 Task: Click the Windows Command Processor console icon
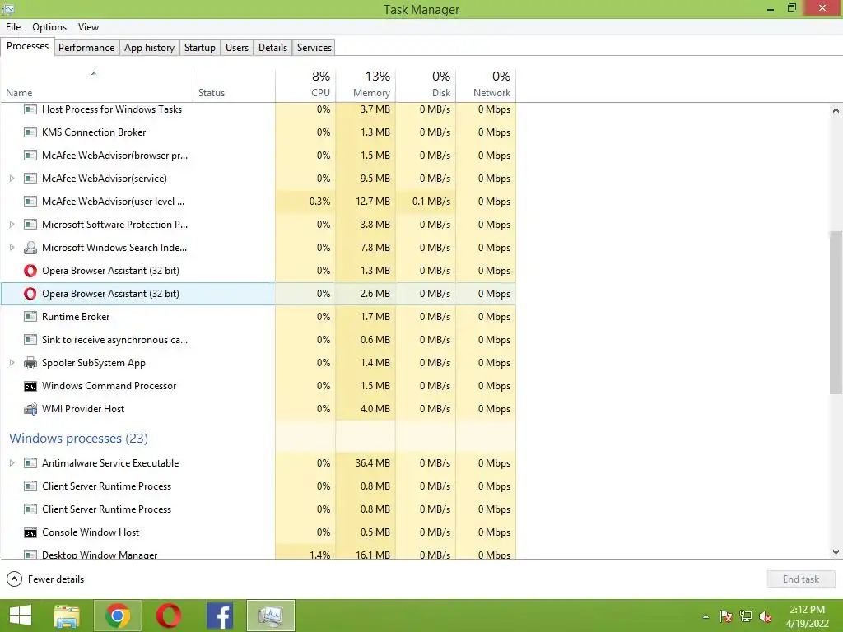pos(30,387)
